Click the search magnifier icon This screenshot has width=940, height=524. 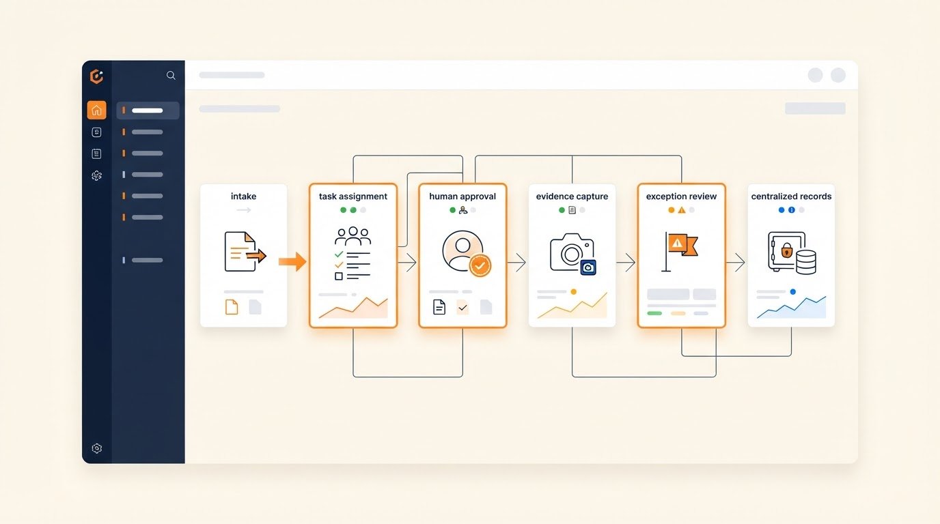(171, 75)
